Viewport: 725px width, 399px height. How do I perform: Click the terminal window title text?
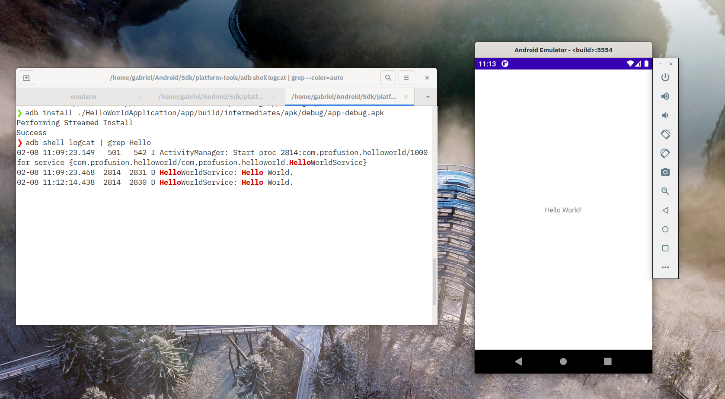tap(227, 78)
